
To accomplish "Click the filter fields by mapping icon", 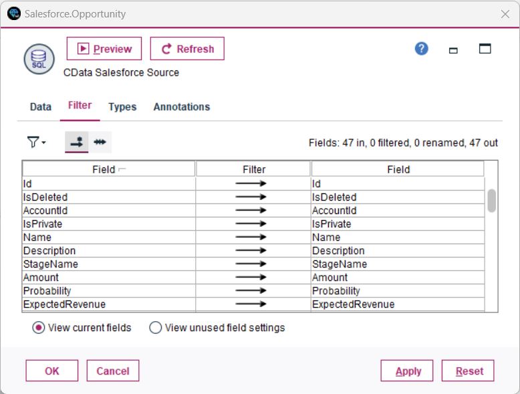I will (x=76, y=142).
